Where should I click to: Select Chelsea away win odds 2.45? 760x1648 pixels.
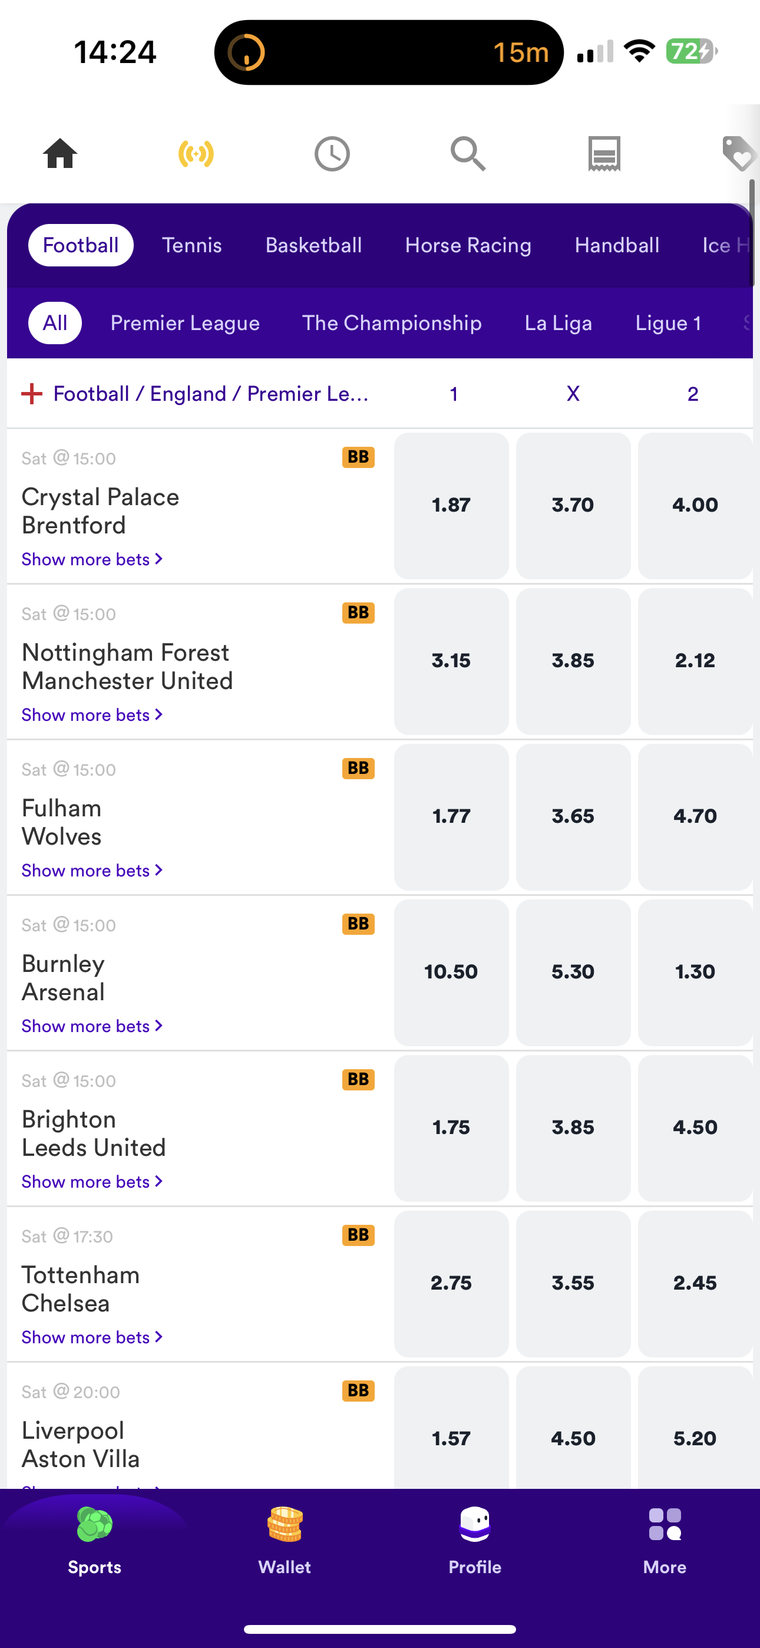coord(695,1283)
